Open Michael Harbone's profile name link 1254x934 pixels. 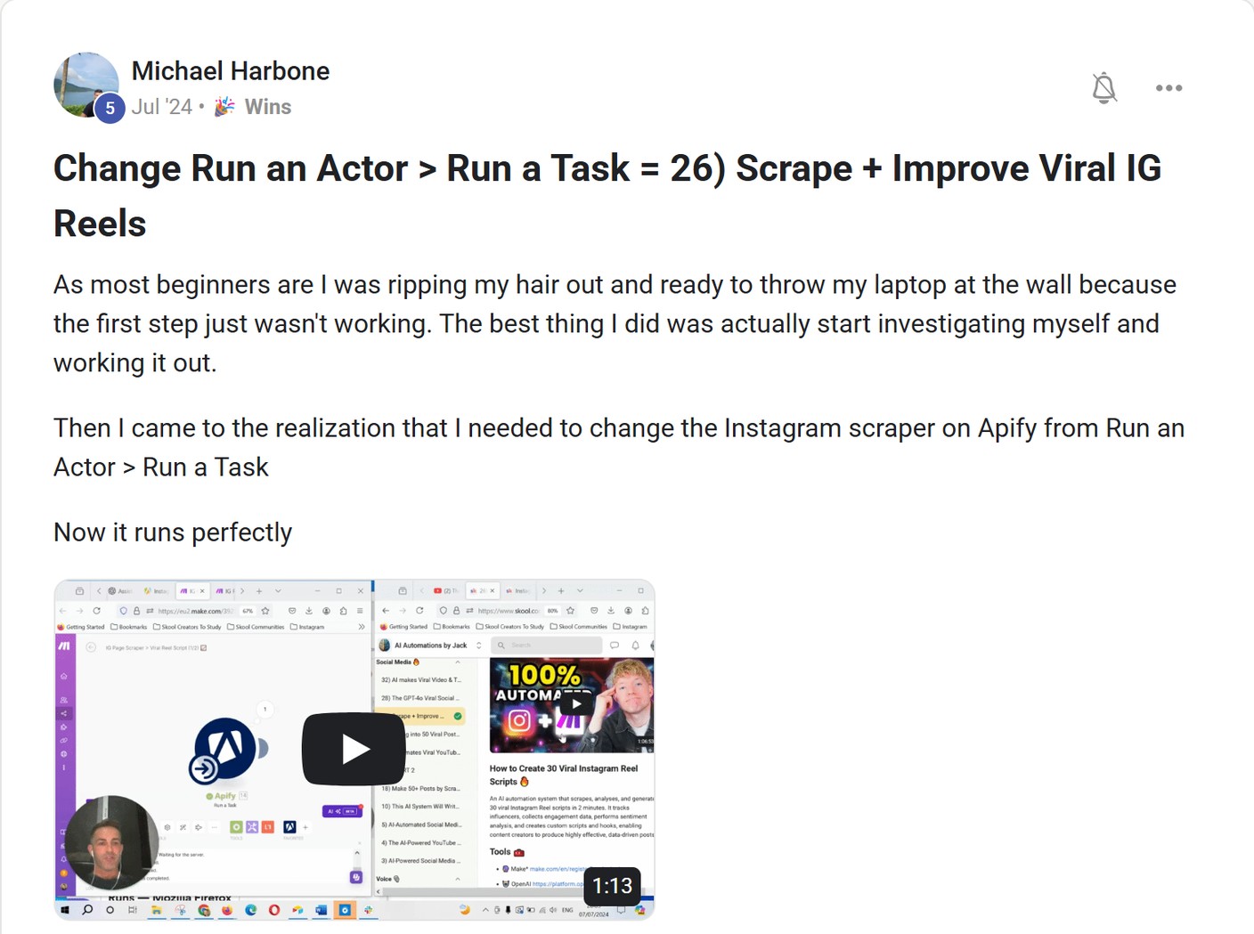(231, 71)
